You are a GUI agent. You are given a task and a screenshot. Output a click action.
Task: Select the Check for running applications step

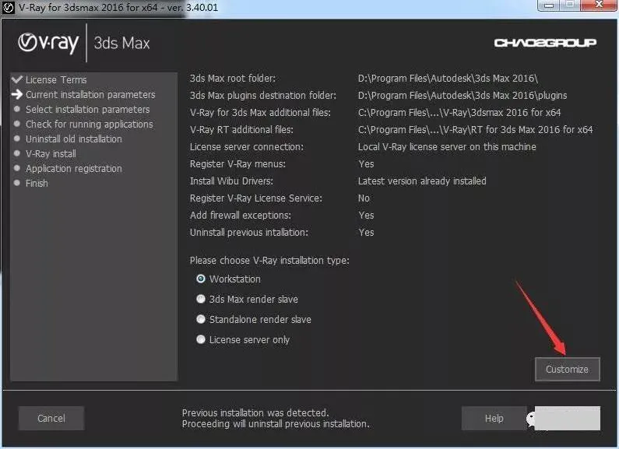pos(90,125)
